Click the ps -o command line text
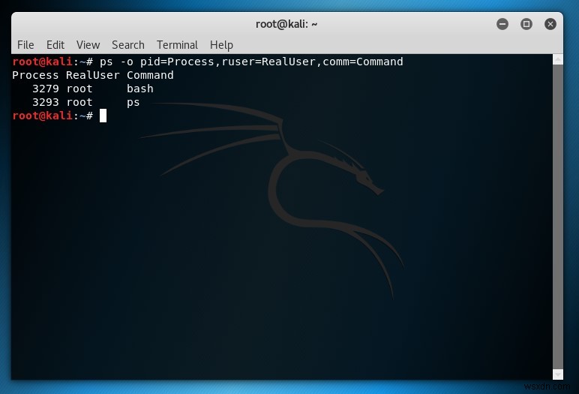The width and height of the screenshot is (579, 394). (x=251, y=62)
